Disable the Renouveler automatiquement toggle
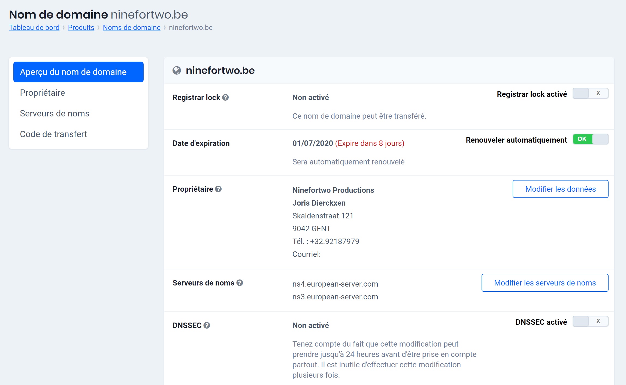Viewport: 626px width, 385px height. pos(590,139)
